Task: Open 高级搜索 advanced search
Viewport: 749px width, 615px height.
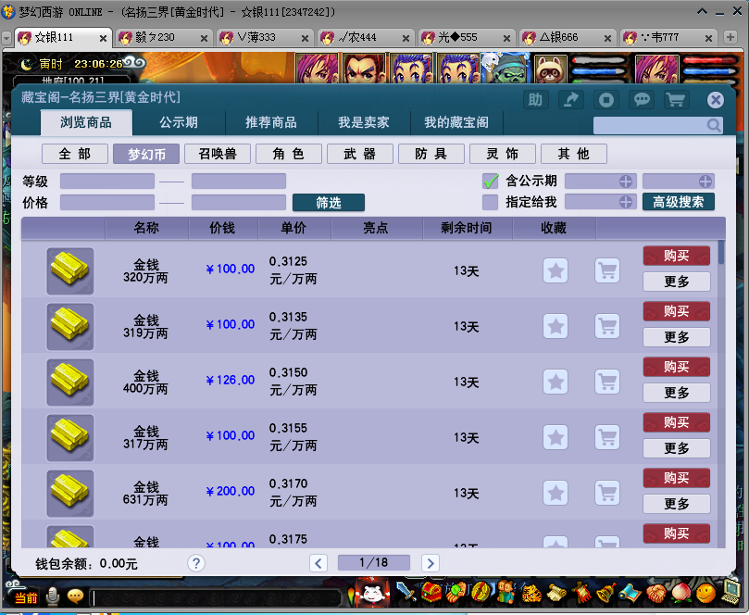Action: [x=679, y=202]
